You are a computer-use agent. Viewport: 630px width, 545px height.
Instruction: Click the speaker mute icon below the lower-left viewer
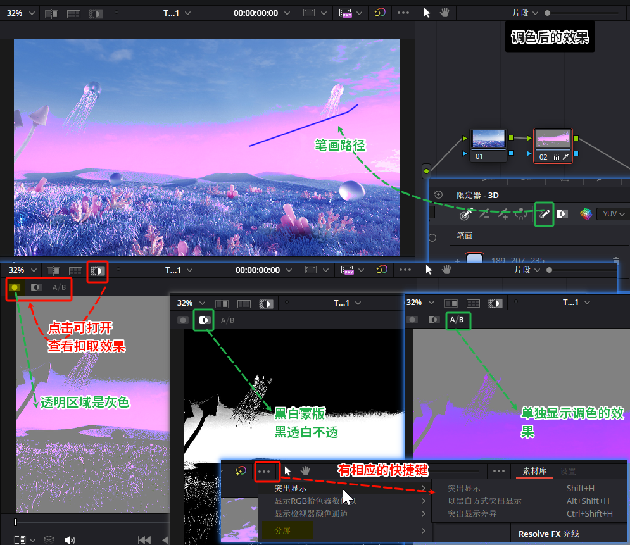(x=70, y=540)
